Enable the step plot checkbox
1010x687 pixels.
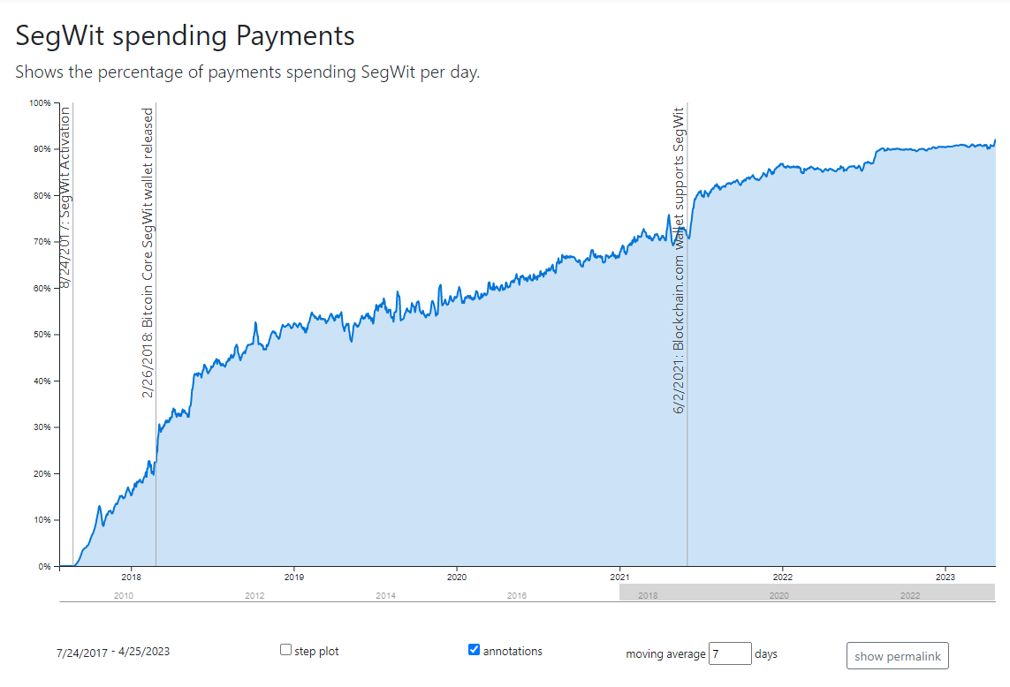(285, 650)
